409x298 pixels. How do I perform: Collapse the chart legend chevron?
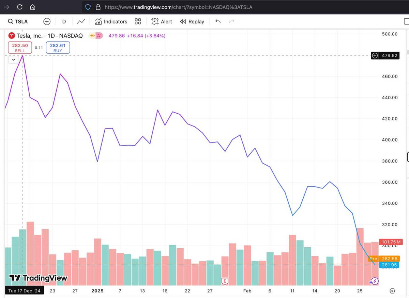13,60
